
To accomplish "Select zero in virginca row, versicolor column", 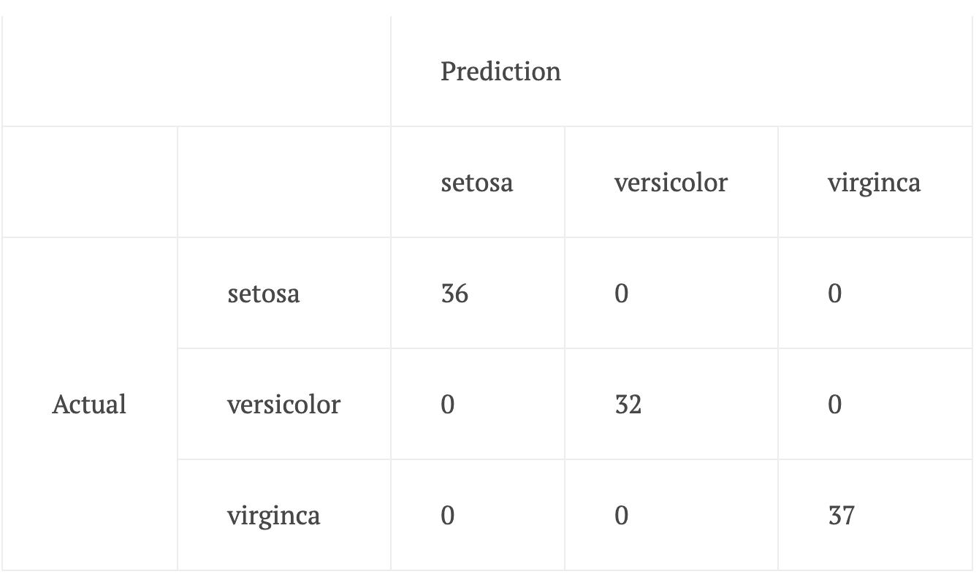I will pos(622,516).
